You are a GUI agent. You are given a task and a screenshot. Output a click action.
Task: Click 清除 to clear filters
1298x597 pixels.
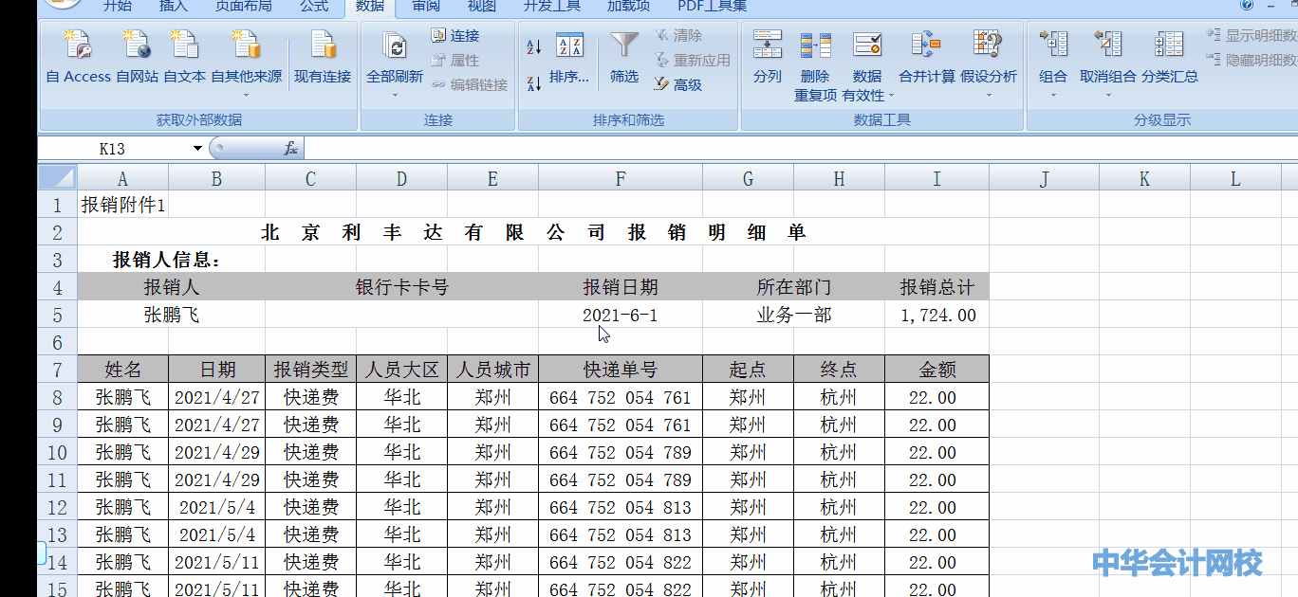point(678,36)
